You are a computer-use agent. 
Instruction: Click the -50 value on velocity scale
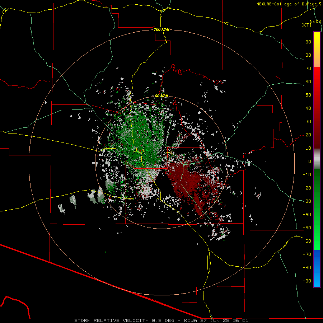(x=307, y=228)
